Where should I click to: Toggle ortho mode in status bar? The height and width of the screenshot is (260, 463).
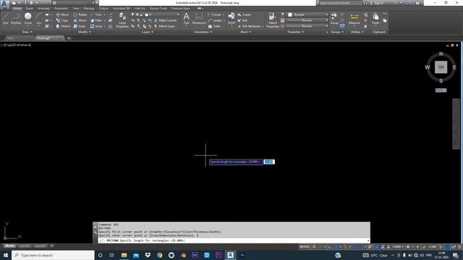coord(330,247)
